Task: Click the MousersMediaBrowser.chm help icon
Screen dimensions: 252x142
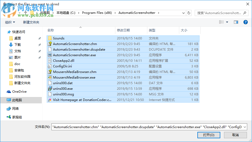Action: [50, 72]
